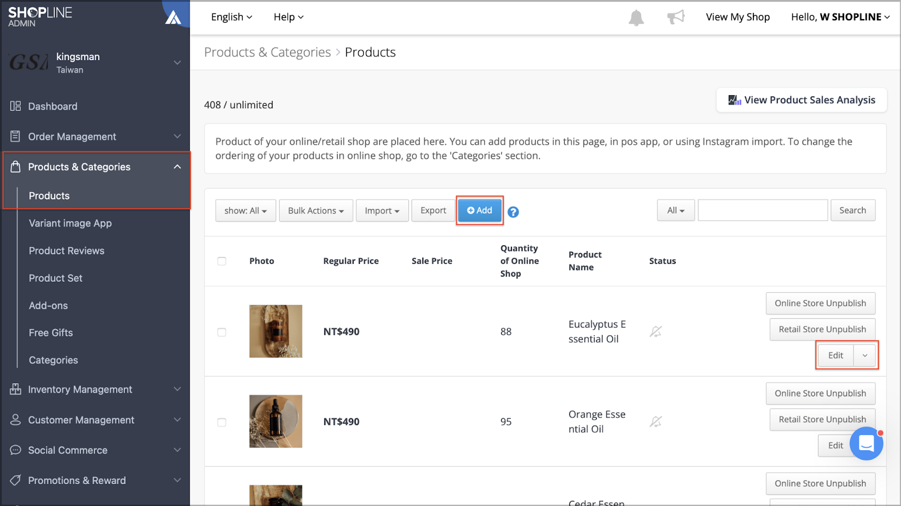Click Products & Categories breadcrumb link

pyautogui.click(x=267, y=52)
